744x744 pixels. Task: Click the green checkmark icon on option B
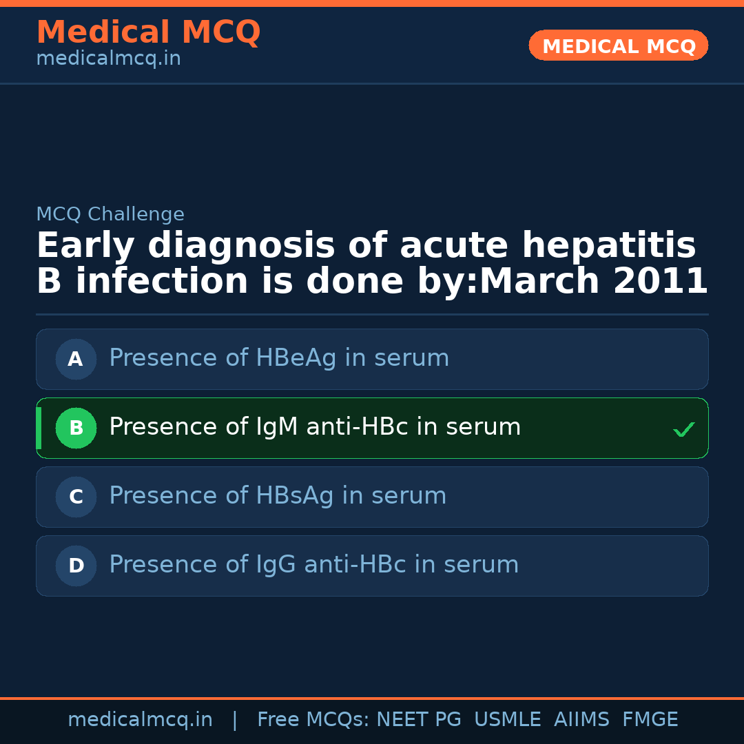pyautogui.click(x=683, y=429)
